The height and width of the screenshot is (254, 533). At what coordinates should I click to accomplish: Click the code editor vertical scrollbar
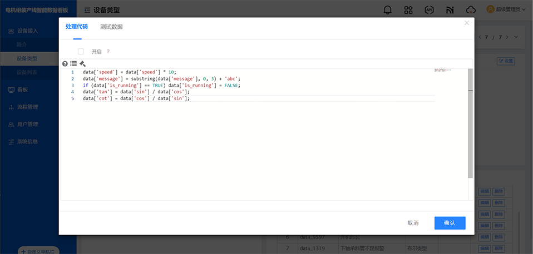pyautogui.click(x=470, y=122)
